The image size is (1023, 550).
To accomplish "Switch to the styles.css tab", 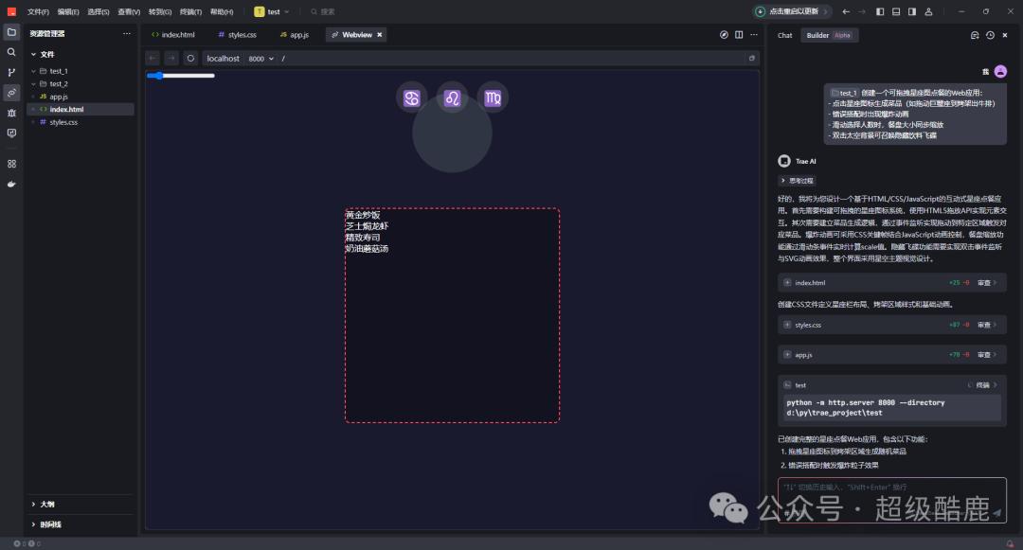I will pos(237,35).
